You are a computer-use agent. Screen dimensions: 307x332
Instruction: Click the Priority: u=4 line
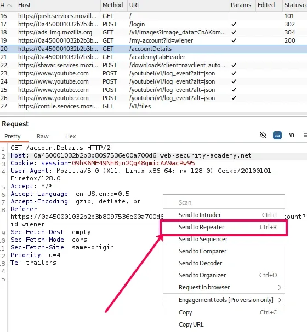pos(36,255)
